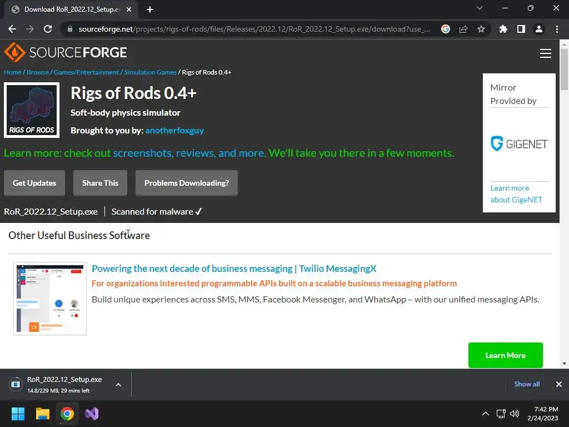569x427 pixels.
Task: Click the browser forward arrow
Action: tap(30, 29)
